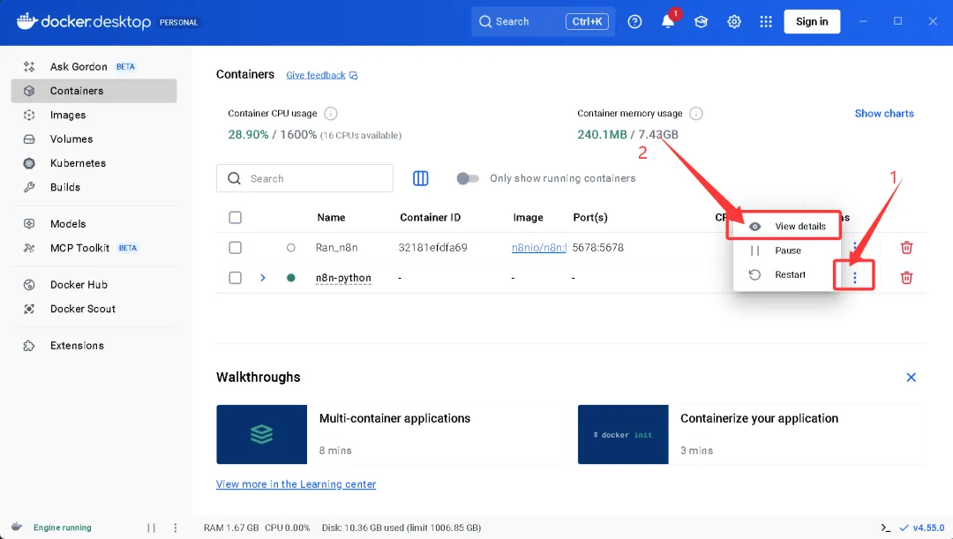Image resolution: width=953 pixels, height=539 pixels.
Task: Pause the Docker engine icon
Action: point(152,528)
